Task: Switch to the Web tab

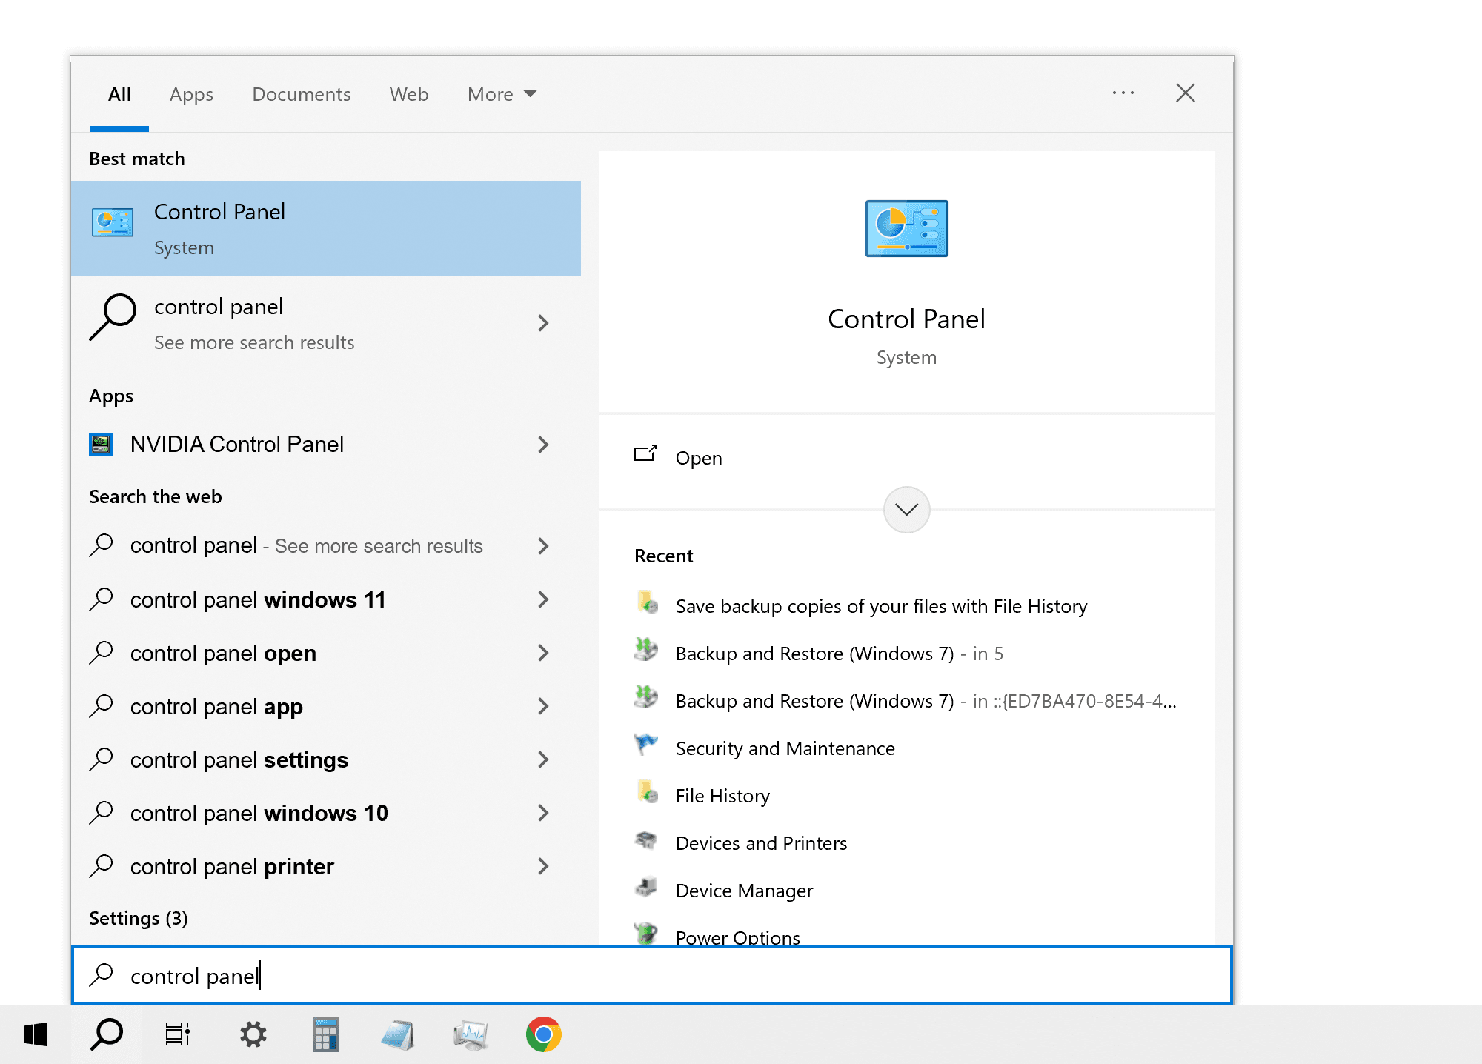Action: pos(409,94)
